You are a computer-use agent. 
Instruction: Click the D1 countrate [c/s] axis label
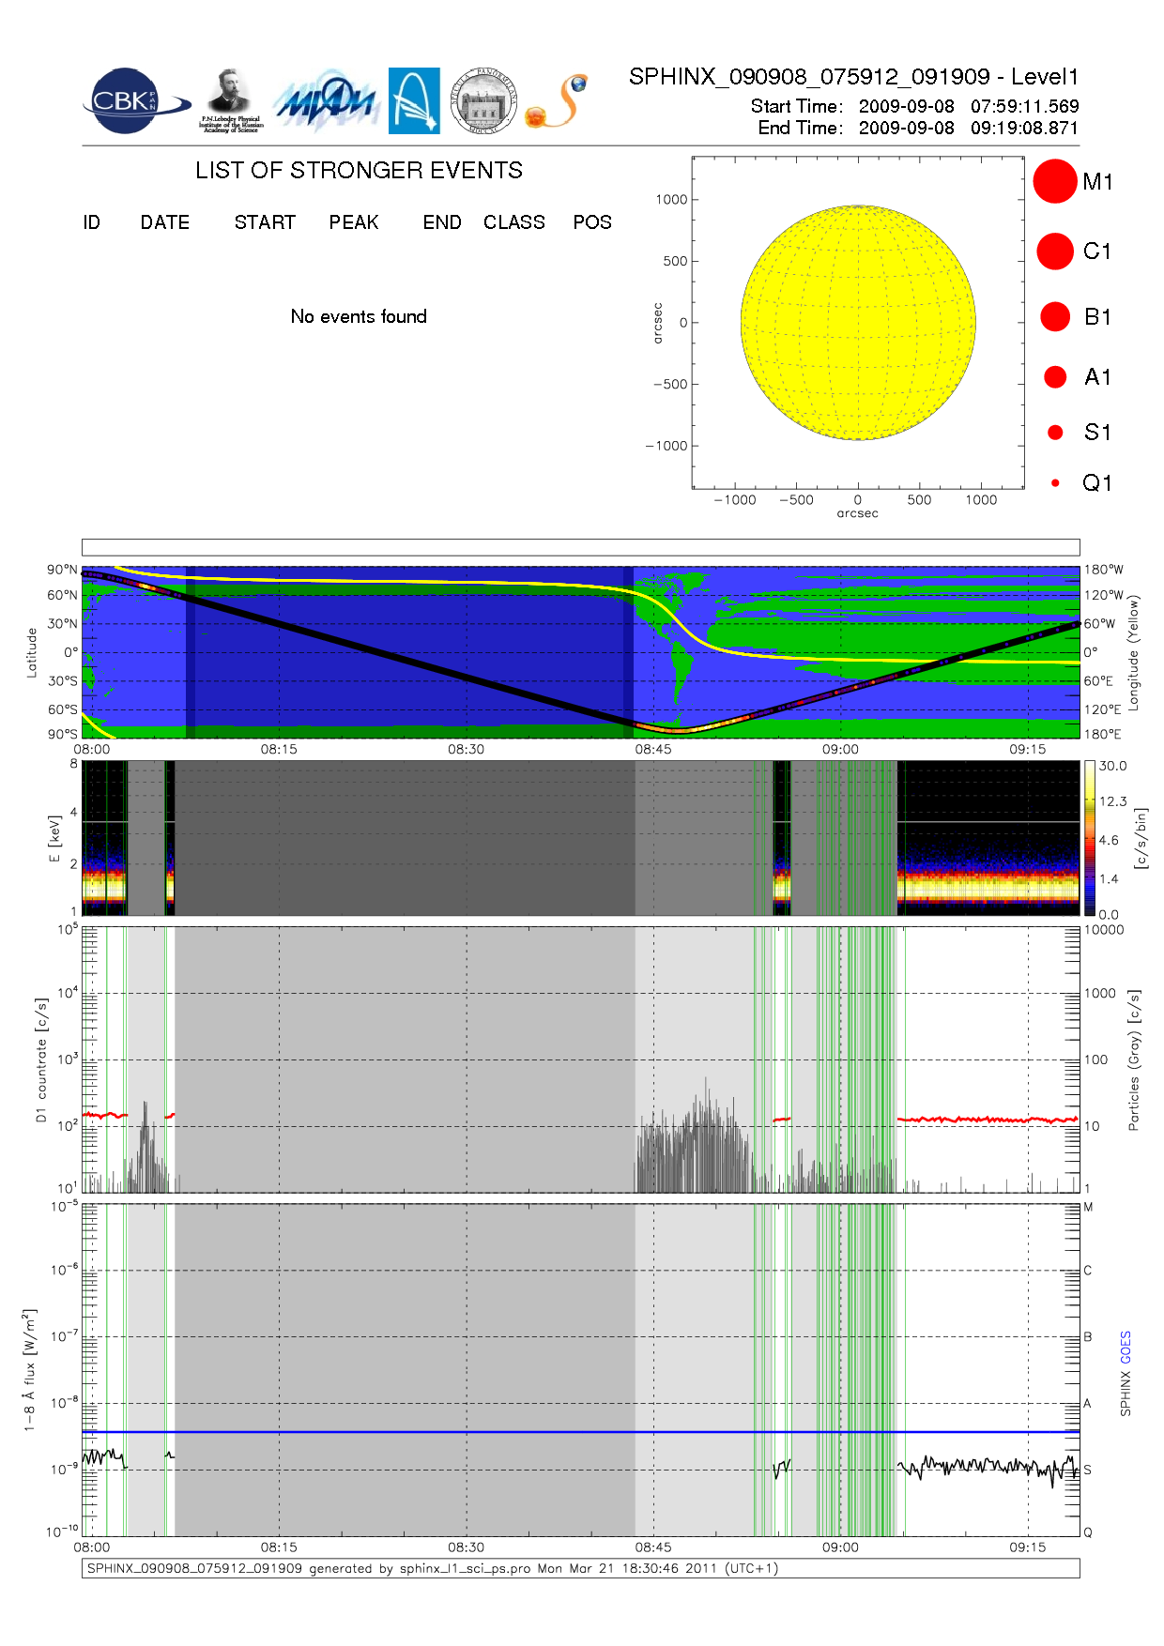click(x=40, y=1059)
